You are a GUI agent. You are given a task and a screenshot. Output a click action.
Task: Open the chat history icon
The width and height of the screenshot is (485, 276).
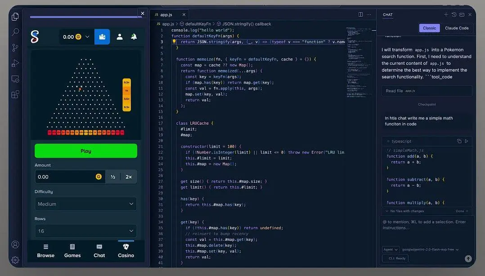(x=454, y=14)
